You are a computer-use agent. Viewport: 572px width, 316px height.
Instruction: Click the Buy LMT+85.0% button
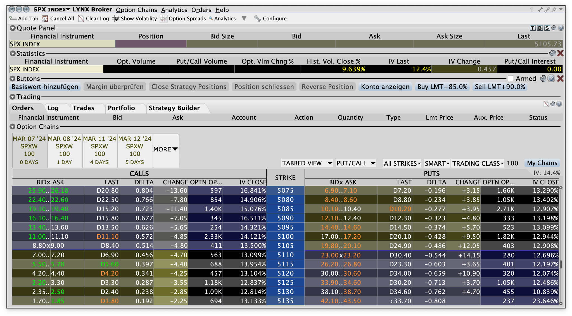tap(442, 87)
